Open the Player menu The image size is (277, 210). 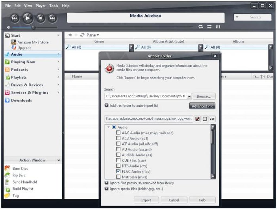coord(40,6)
